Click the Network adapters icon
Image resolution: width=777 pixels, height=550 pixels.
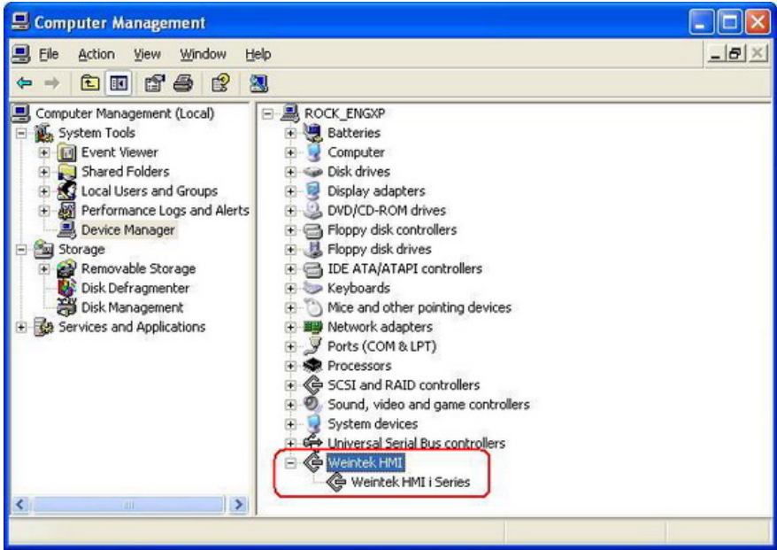312,327
